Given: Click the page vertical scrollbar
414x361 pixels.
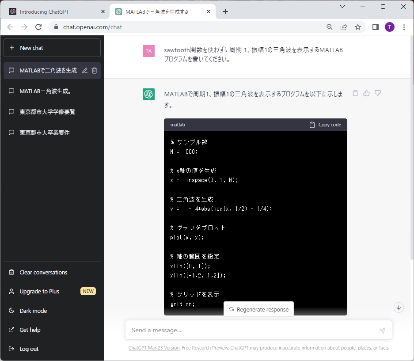Looking at the screenshot, I should tap(412, 148).
